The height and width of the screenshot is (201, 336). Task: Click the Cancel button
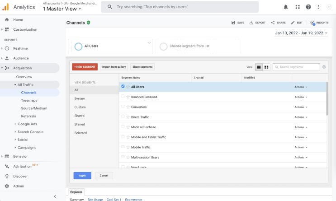tap(104, 176)
